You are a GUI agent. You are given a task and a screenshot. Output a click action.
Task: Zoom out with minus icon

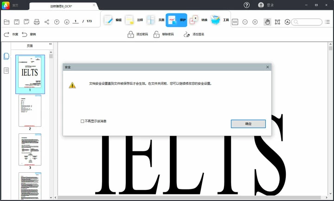coord(245,22)
